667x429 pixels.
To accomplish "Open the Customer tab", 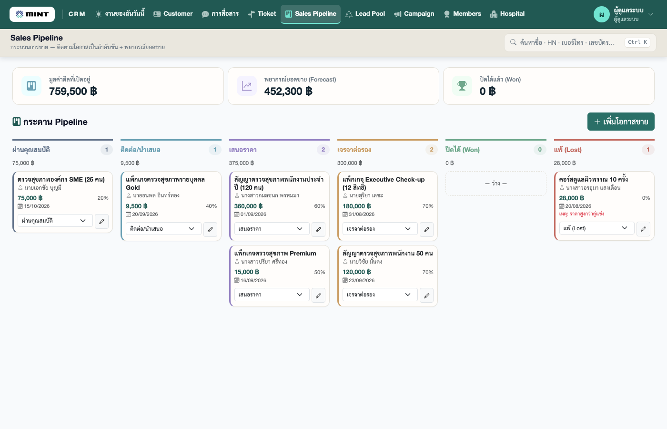I will tap(173, 14).
